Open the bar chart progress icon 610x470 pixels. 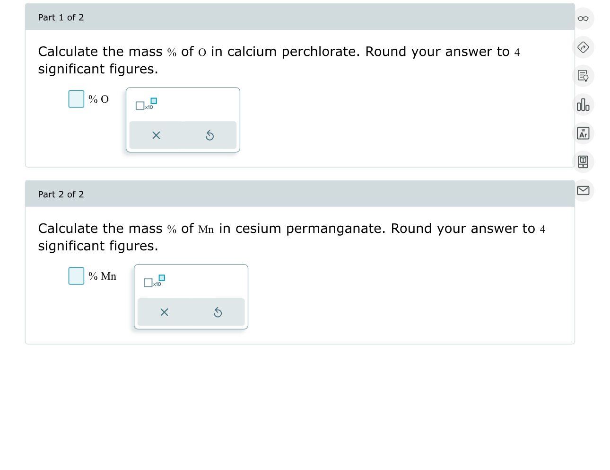(583, 105)
